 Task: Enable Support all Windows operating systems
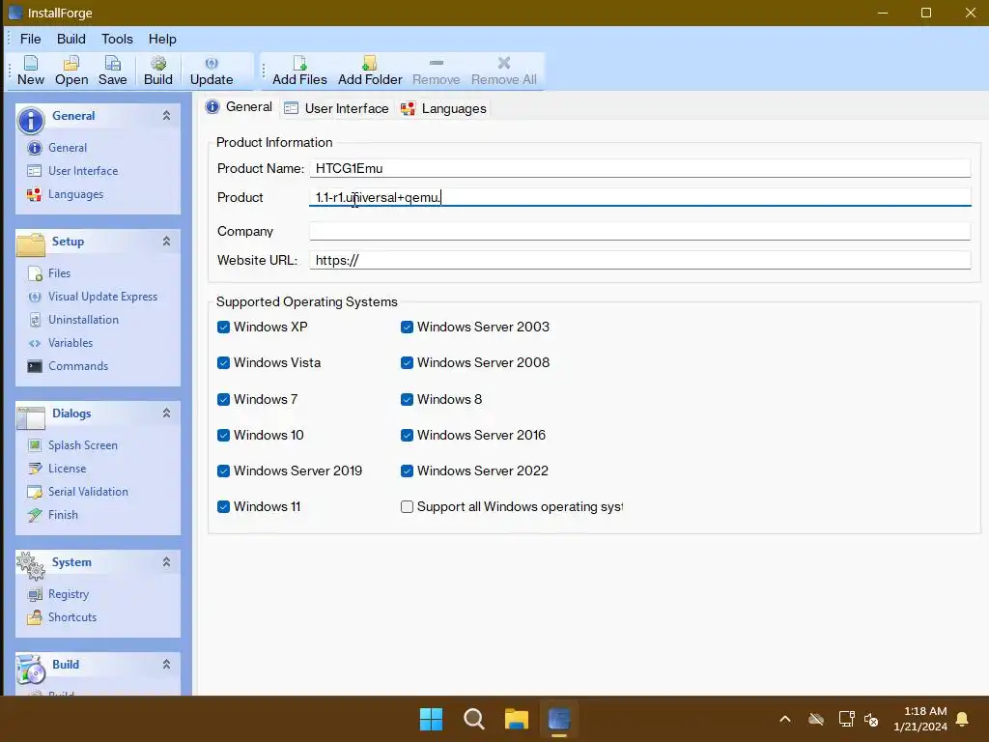(407, 506)
